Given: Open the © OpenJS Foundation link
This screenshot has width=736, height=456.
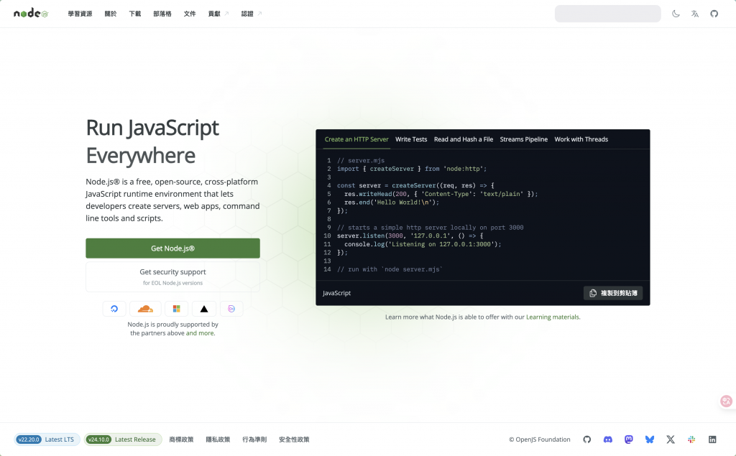Looking at the screenshot, I should tap(540, 439).
